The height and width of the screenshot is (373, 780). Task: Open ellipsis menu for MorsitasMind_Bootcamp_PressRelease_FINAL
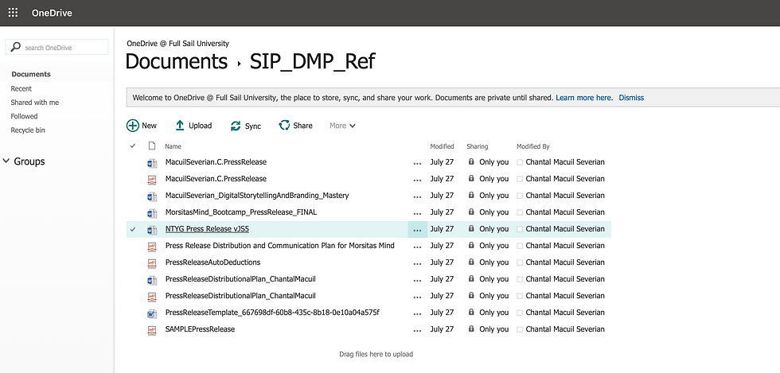(417, 213)
